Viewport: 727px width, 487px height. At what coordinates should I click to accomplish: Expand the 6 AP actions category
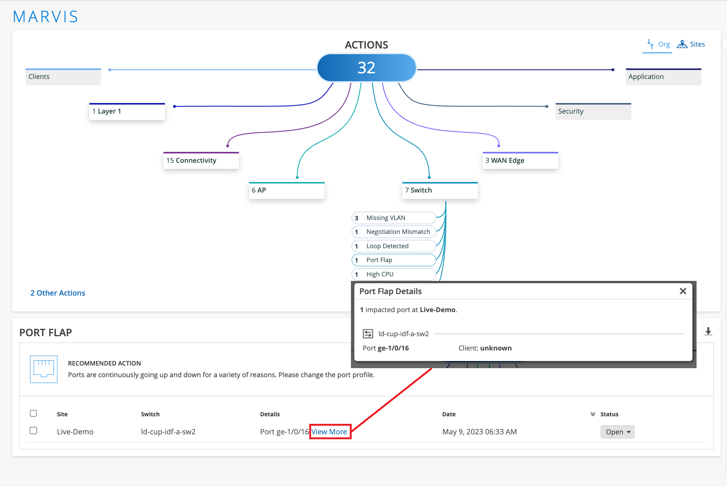(x=286, y=190)
